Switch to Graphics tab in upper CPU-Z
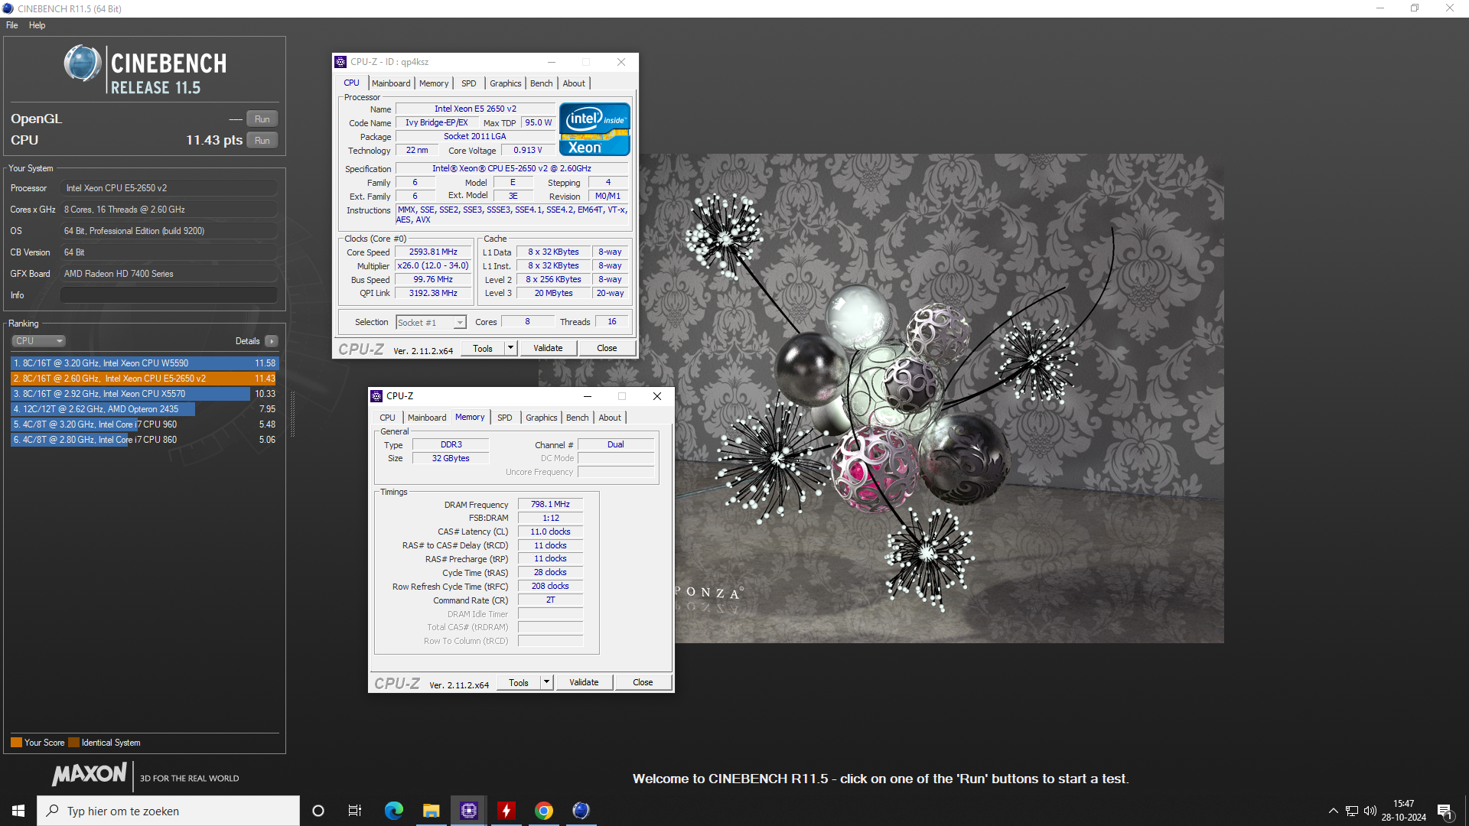Screen dimensions: 1469x826 pos(505,83)
